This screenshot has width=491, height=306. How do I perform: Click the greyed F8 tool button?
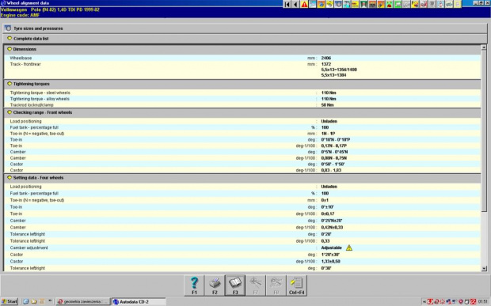click(x=276, y=285)
